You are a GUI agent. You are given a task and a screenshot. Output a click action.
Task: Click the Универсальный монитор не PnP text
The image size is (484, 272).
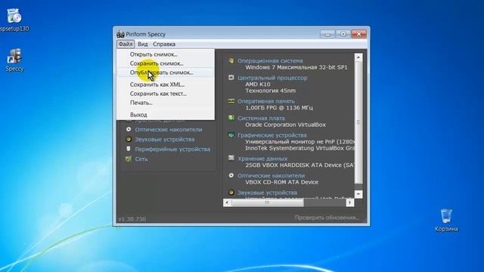click(x=299, y=141)
